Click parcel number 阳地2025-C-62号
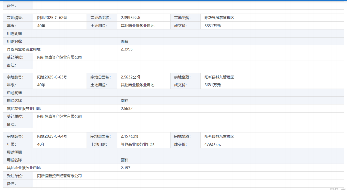This screenshot has width=347, height=194. point(52,18)
